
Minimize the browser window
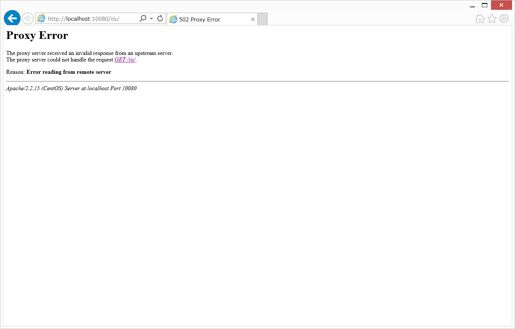click(472, 5)
